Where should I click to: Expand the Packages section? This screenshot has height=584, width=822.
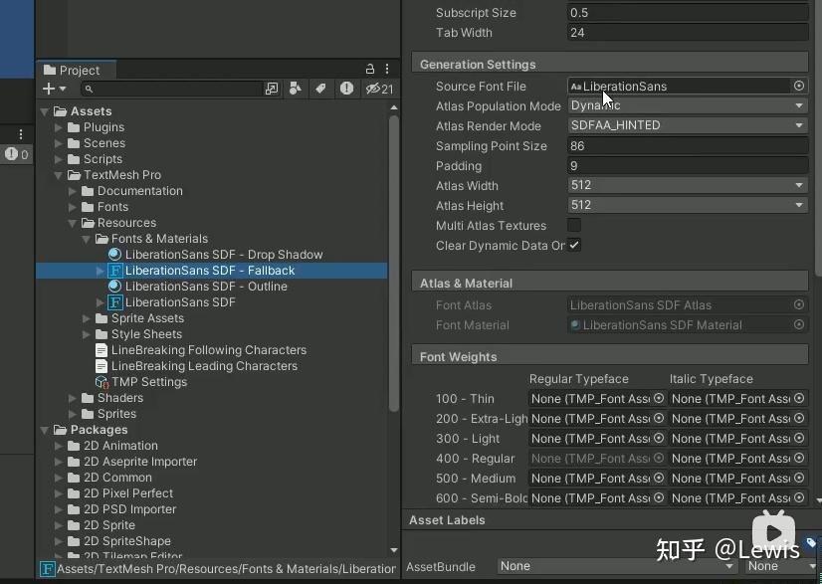click(43, 430)
